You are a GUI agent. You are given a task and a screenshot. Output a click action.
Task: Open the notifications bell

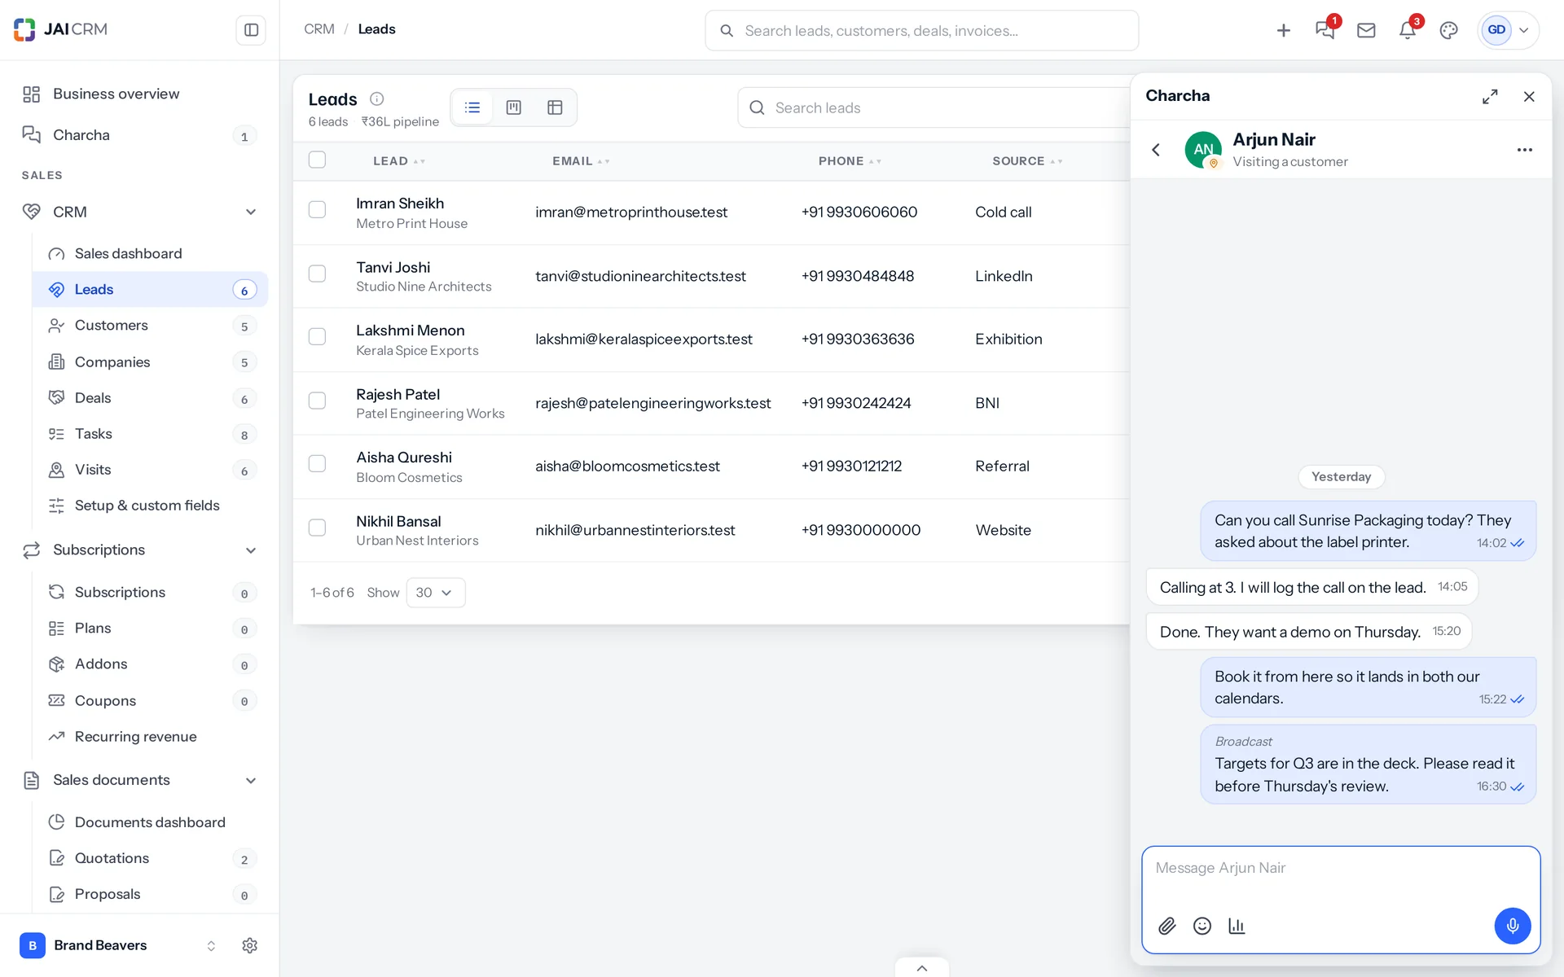(x=1408, y=30)
